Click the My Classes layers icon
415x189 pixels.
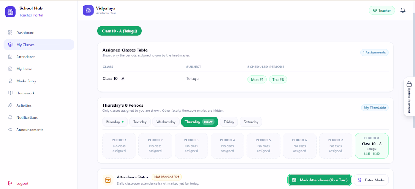tap(10, 44)
